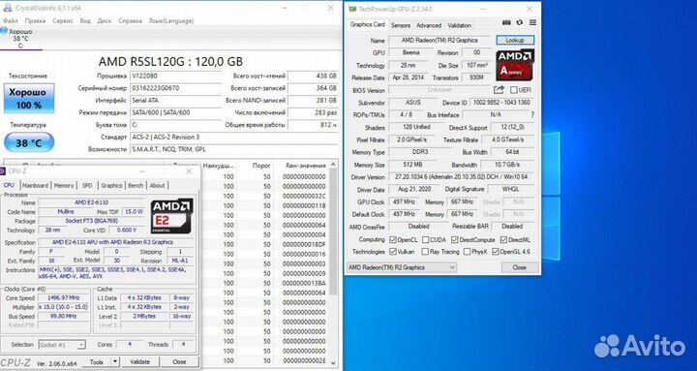
Task: Switch to the Sensors tab in GPU-Z
Action: click(401, 25)
